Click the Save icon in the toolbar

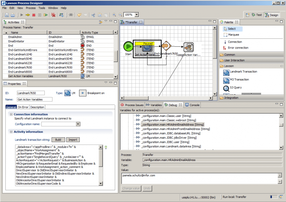[x=7, y=15]
